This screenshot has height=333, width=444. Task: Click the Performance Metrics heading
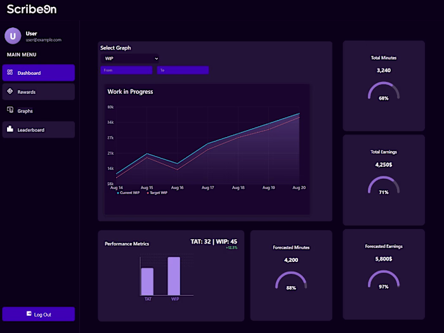point(127,244)
